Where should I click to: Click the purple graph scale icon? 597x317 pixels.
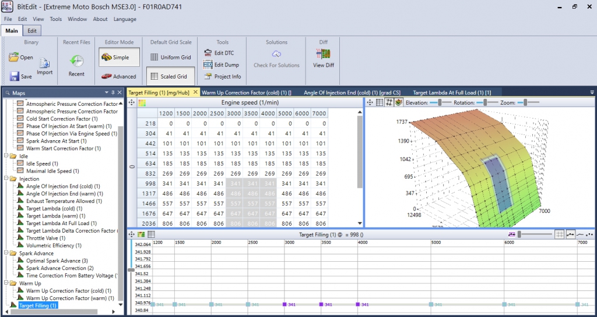512,234
